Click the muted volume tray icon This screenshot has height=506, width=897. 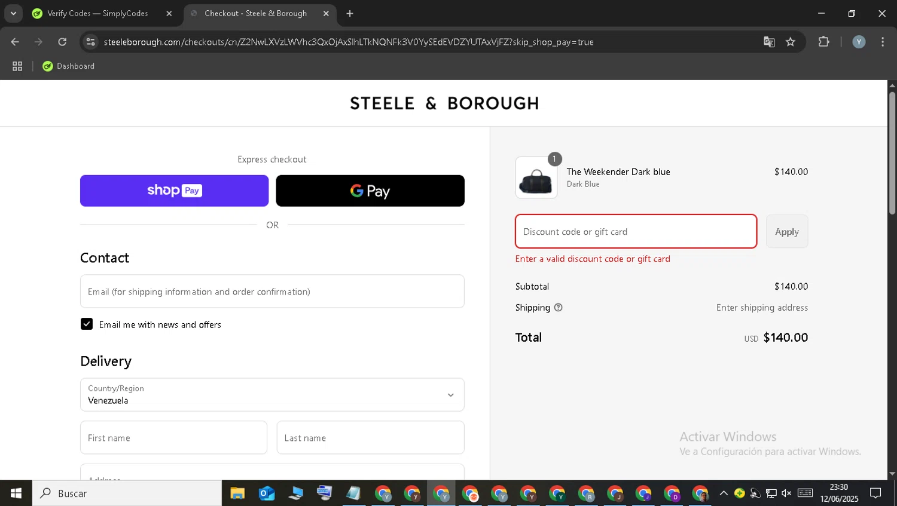[x=786, y=493]
